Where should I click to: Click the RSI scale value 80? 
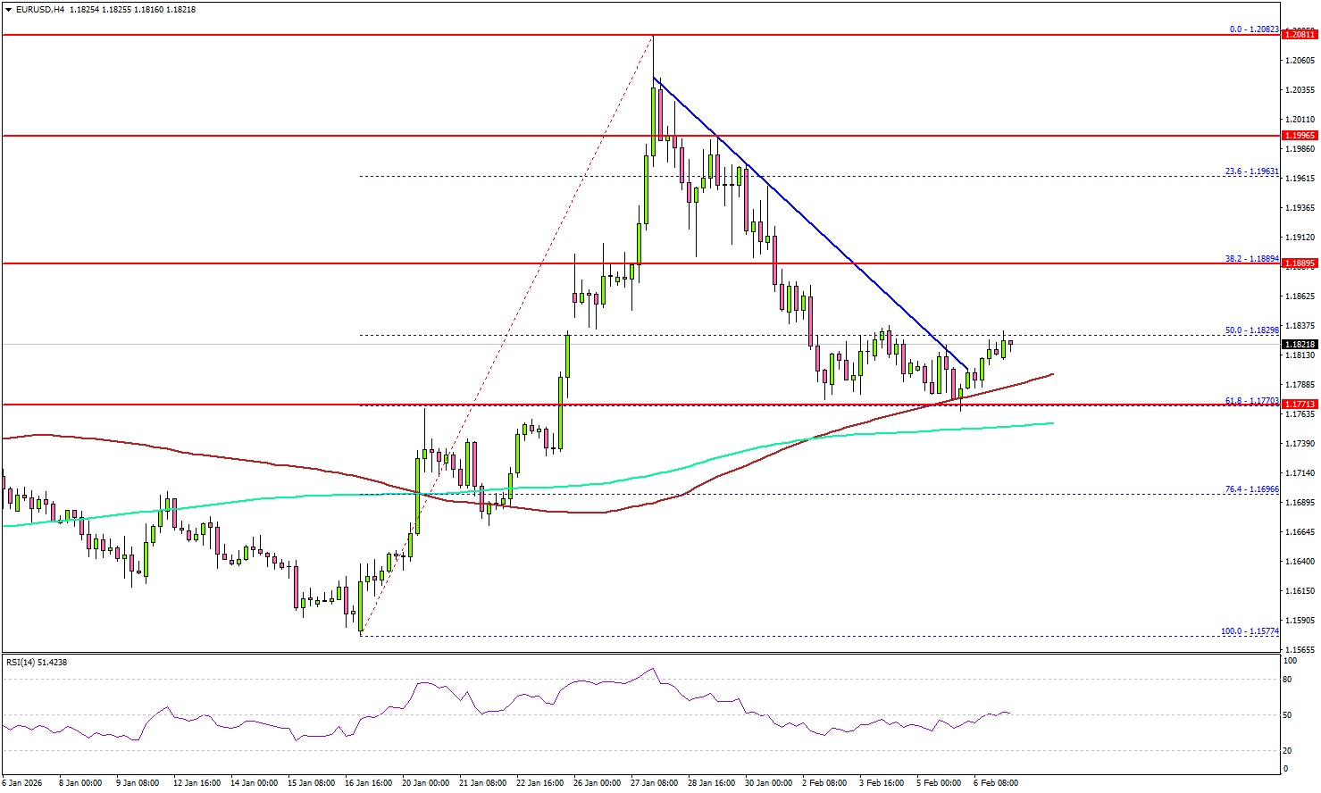[1287, 680]
